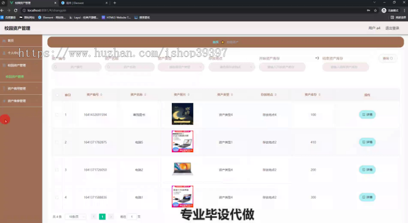Toggle the select-all checkbox in the table header

[57, 95]
